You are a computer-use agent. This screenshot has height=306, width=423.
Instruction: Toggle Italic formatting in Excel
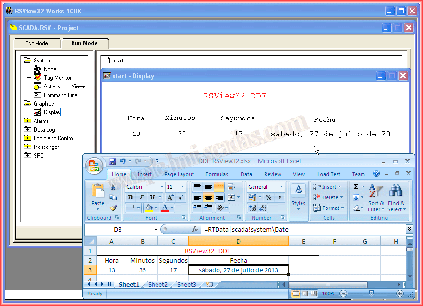click(141, 197)
